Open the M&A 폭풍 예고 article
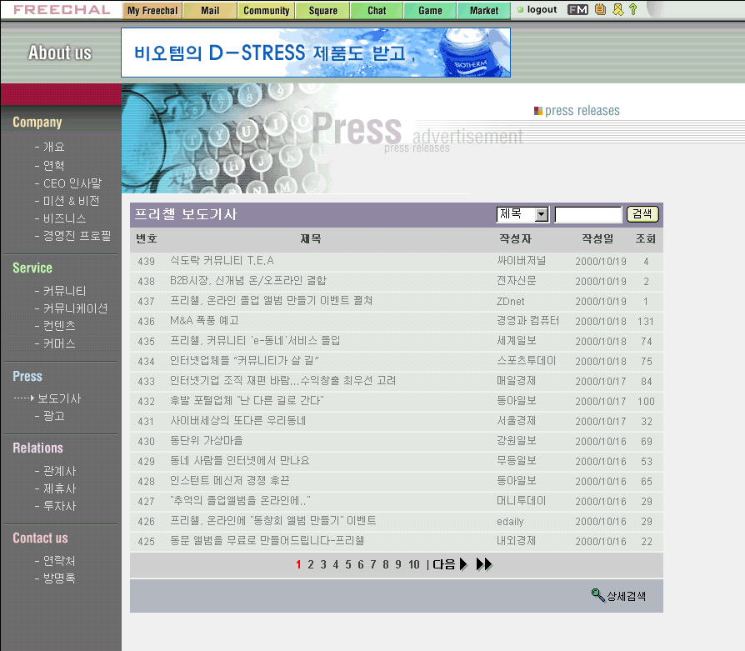This screenshot has width=745, height=651. pyautogui.click(x=205, y=320)
